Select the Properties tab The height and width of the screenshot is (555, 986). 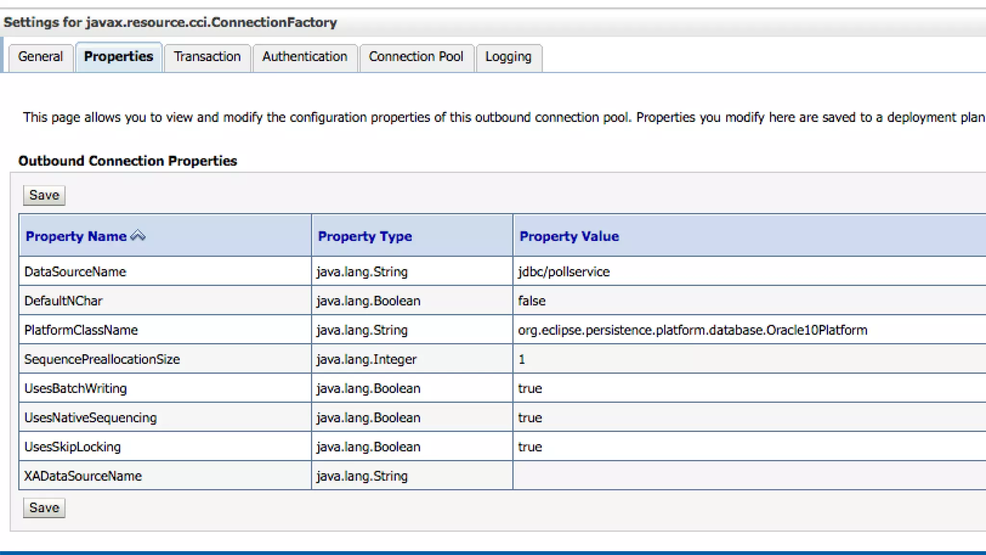pos(118,57)
